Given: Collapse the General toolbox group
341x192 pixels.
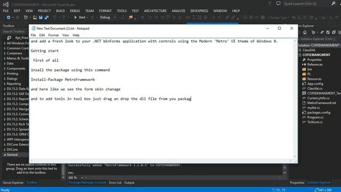Looking at the screenshot, I should click(x=5, y=155).
